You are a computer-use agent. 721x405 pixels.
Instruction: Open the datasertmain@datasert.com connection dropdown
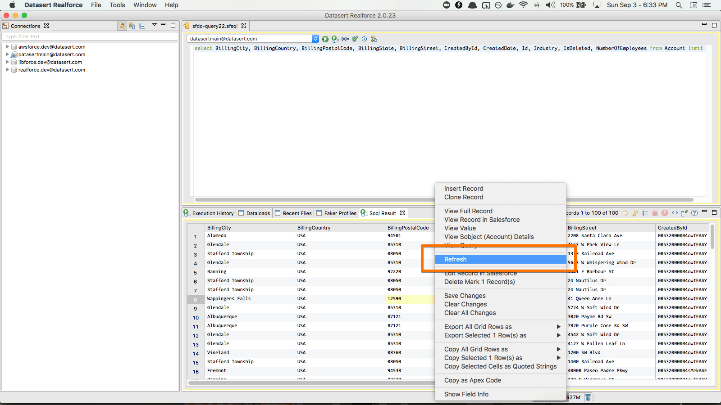pos(315,39)
